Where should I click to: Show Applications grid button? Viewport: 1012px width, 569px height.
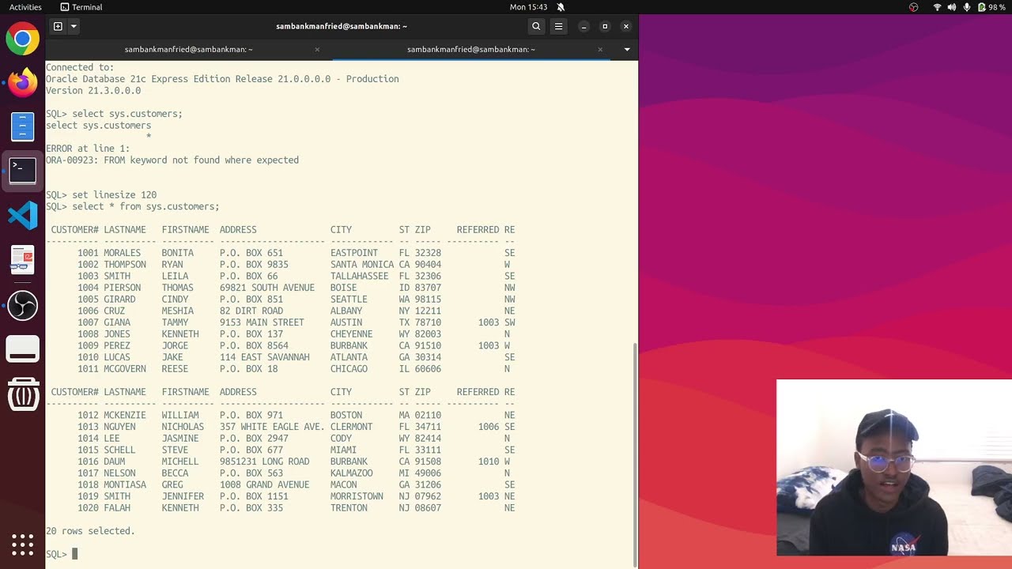pos(22,545)
